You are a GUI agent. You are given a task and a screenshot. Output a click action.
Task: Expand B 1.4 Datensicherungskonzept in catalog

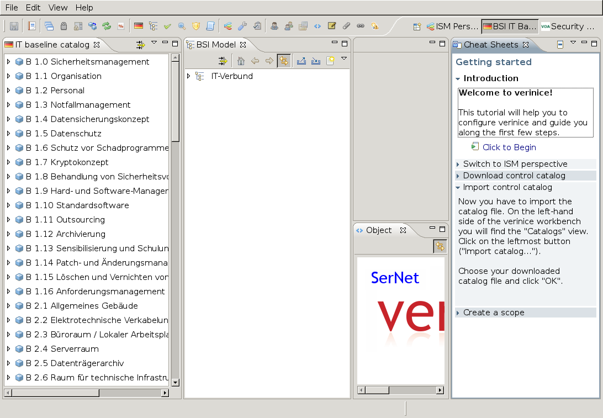tap(8, 119)
